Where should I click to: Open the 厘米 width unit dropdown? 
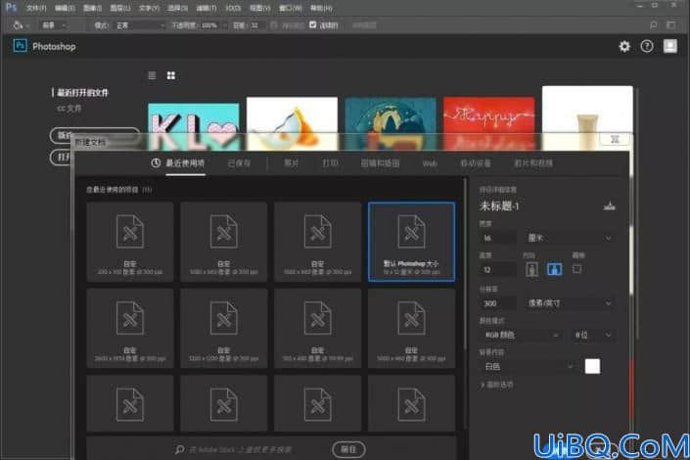[569, 238]
